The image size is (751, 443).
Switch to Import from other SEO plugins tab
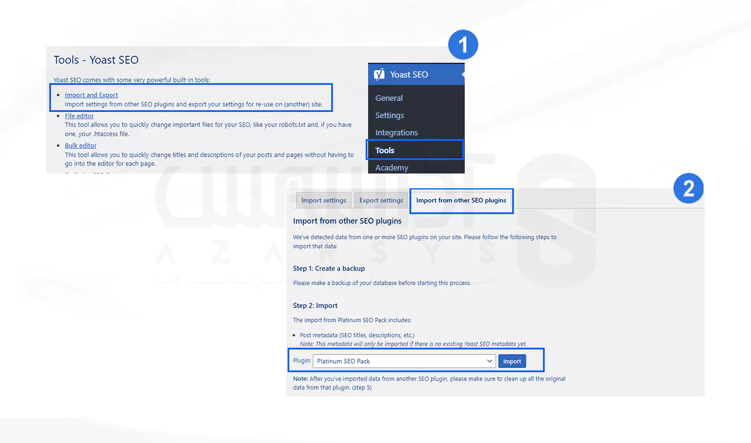click(461, 201)
